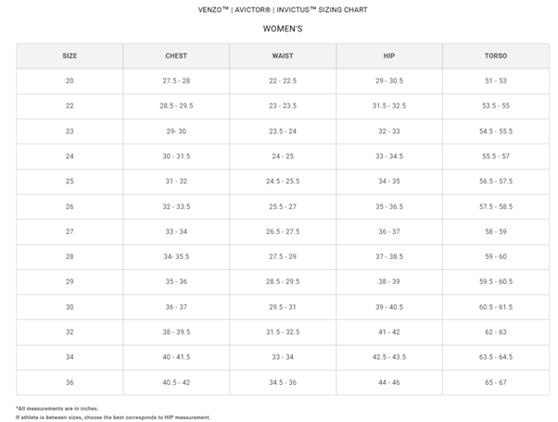Click the "All measurements are in inches" footnote
Screen dimensions: 558x422
[x=57, y=408]
